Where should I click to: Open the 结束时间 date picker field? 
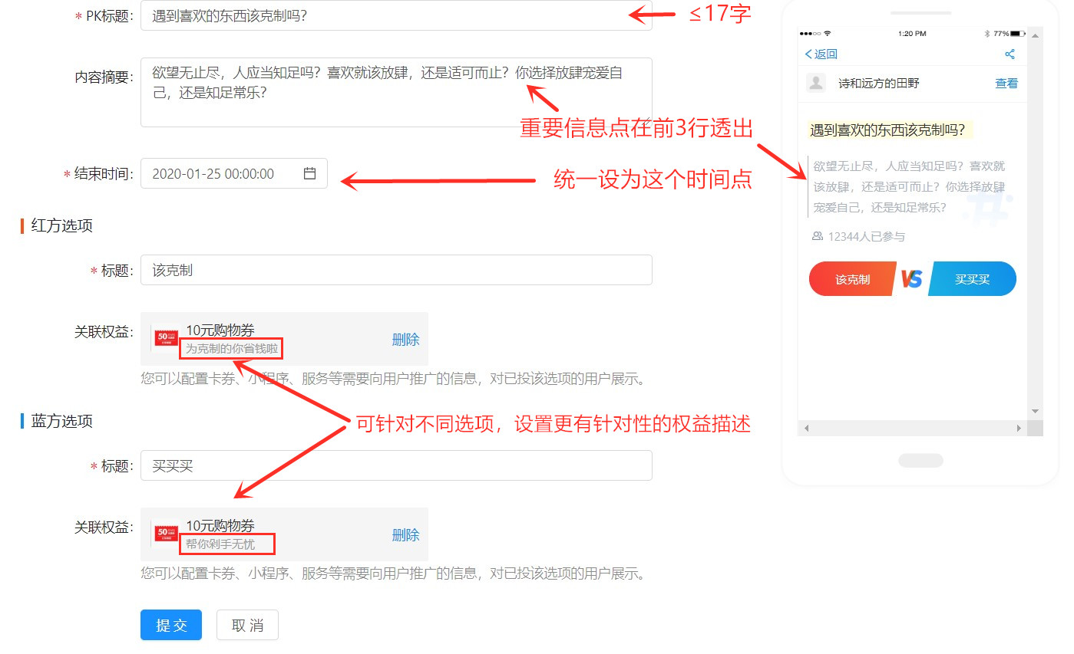click(234, 173)
